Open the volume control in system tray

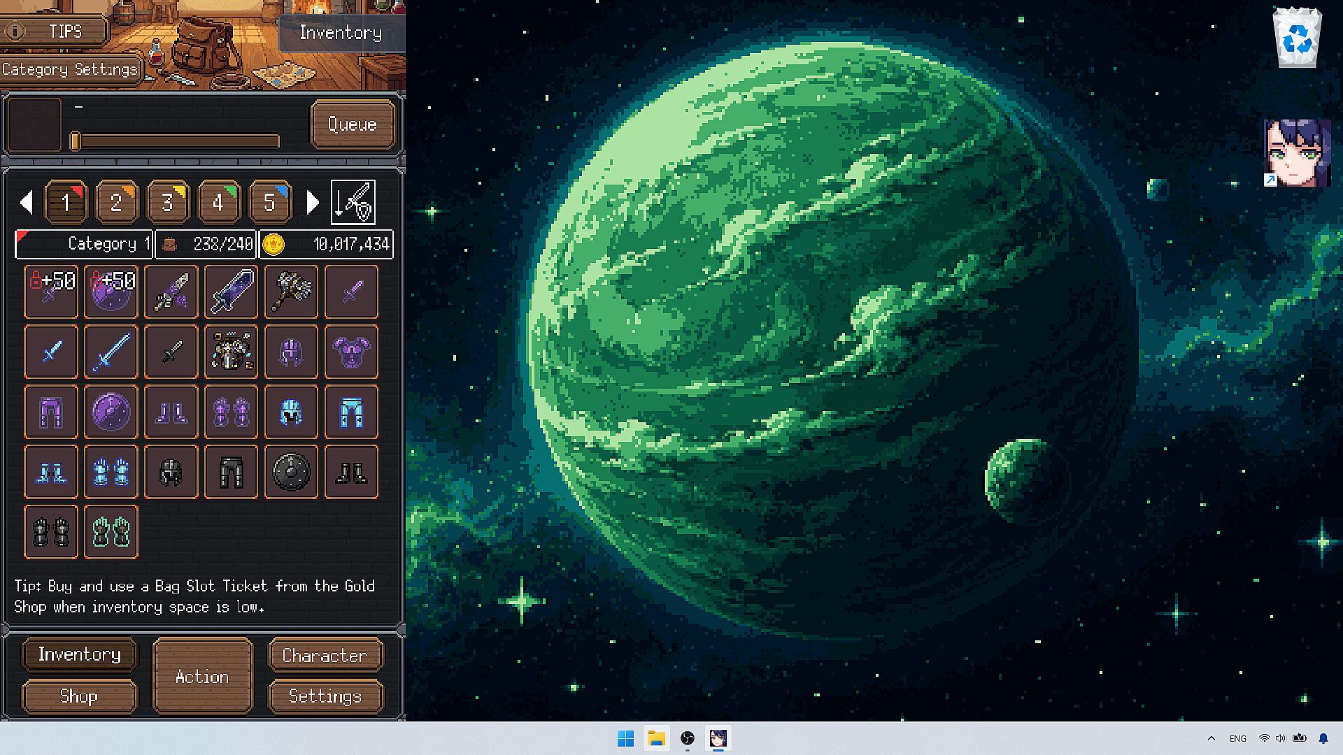[x=1281, y=738]
